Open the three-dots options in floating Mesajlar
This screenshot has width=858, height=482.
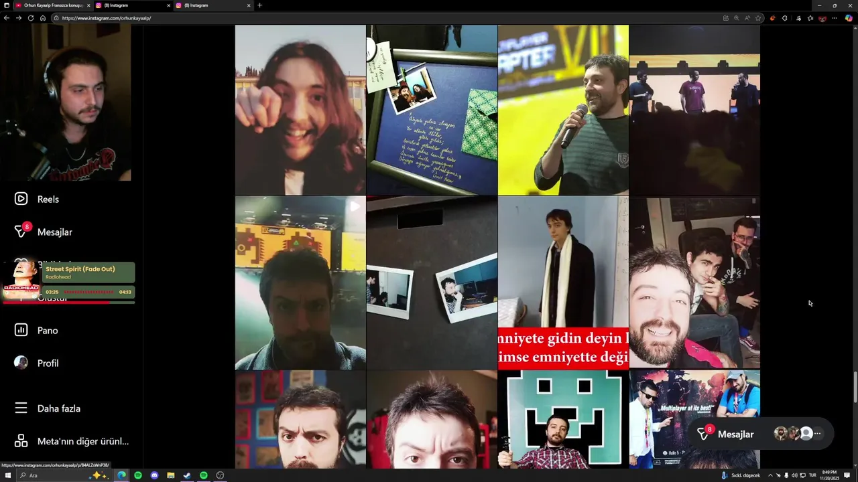click(817, 434)
